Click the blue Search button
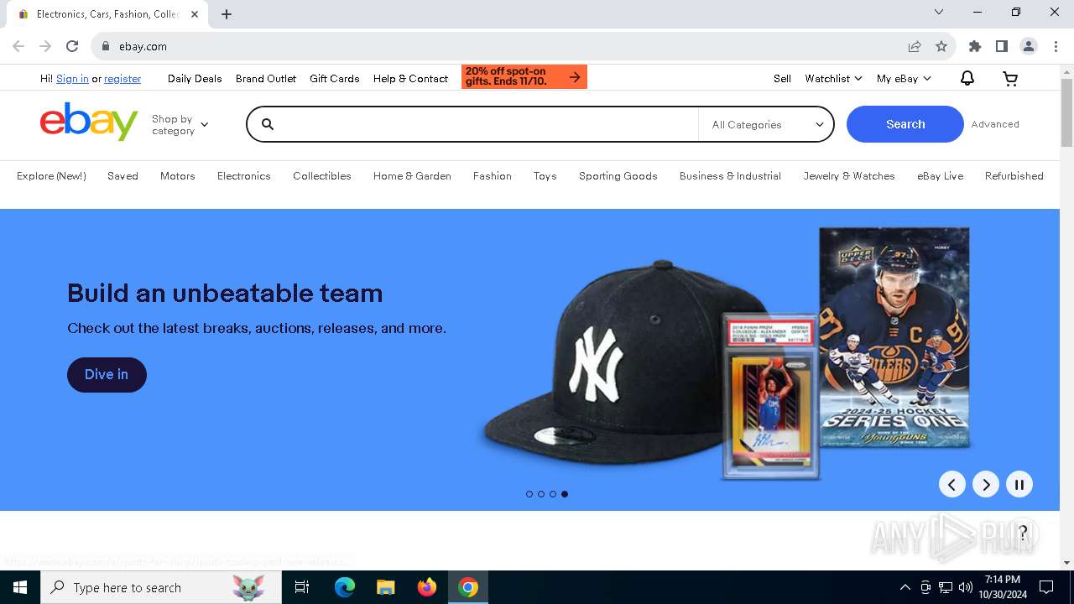 [905, 124]
